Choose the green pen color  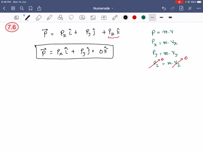pyautogui.click(x=143, y=17)
